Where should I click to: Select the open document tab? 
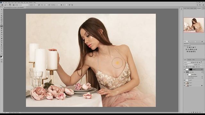tap(14, 7)
